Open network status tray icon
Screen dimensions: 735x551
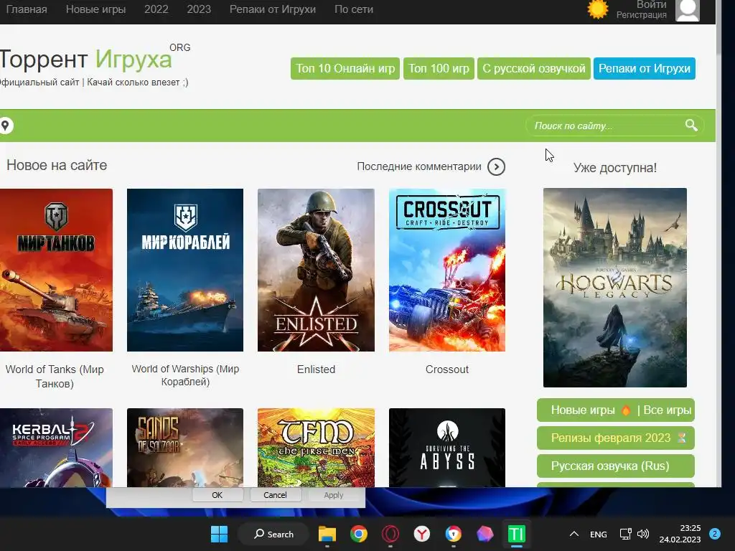[626, 534]
